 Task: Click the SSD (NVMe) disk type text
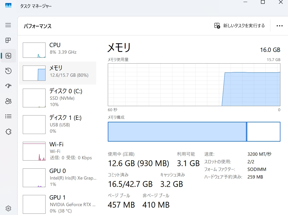tap(62, 98)
